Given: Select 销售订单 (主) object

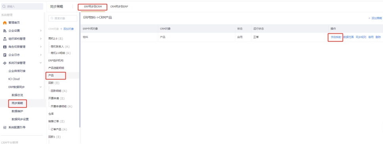Looking at the screenshot, I should pyautogui.click(x=56, y=121).
